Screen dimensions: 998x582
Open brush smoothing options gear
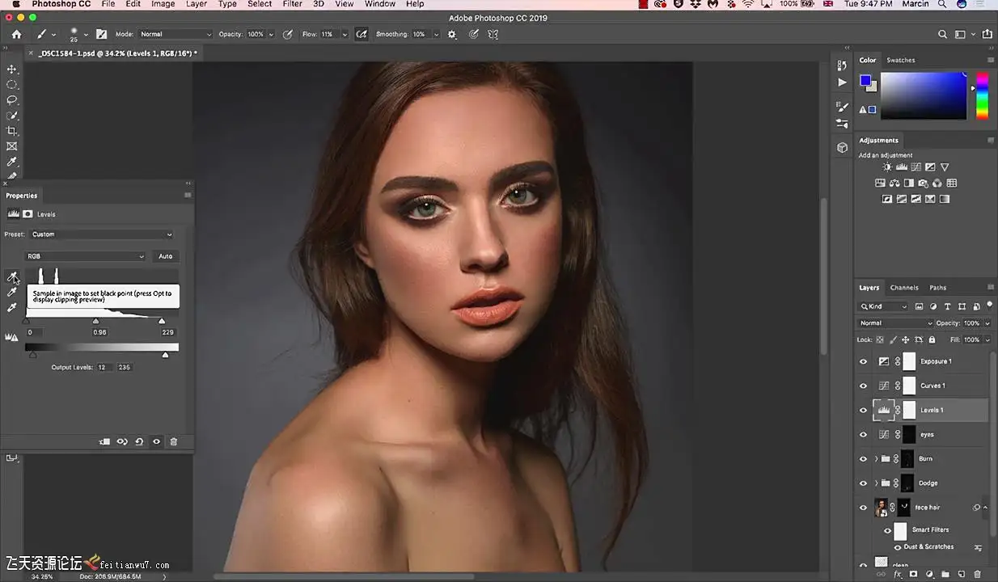452,35
